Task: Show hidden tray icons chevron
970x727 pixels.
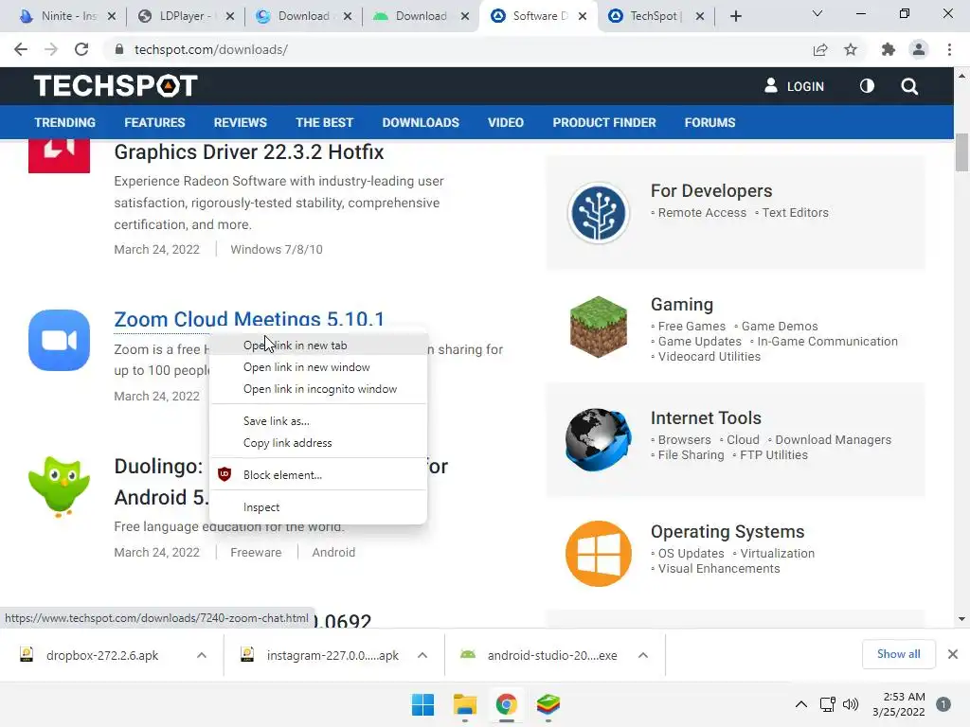Action: (801, 704)
